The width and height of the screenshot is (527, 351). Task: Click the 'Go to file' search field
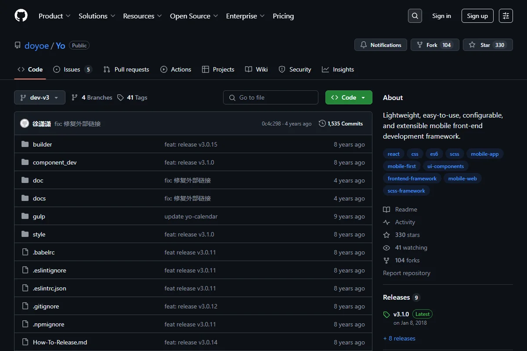(x=271, y=97)
